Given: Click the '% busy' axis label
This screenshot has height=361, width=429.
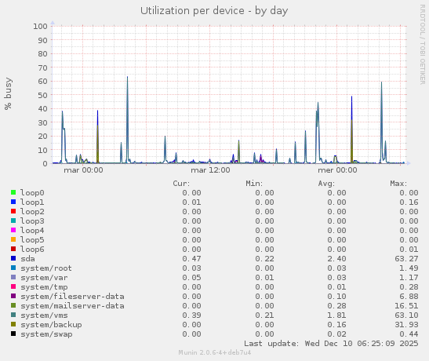Looking at the screenshot, I should (8, 93).
